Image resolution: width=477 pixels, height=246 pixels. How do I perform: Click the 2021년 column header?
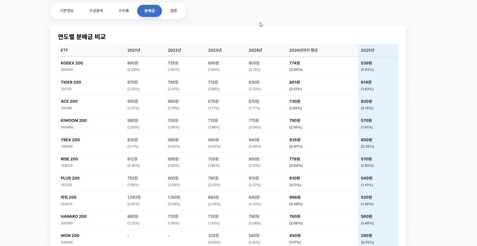(134, 50)
